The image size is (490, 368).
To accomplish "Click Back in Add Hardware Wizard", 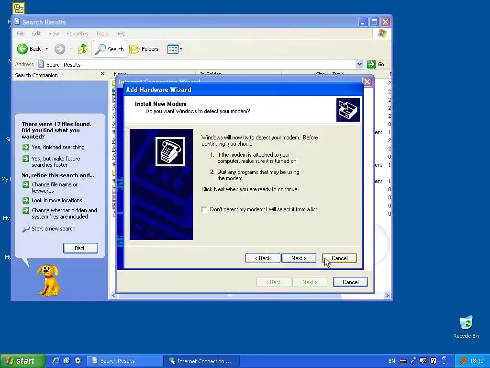I will pos(263,258).
